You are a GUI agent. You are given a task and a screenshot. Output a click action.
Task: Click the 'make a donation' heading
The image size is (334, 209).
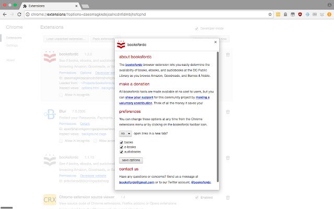pos(135,84)
